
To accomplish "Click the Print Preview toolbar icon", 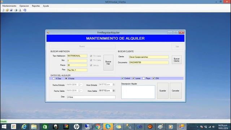I will coord(20,10).
